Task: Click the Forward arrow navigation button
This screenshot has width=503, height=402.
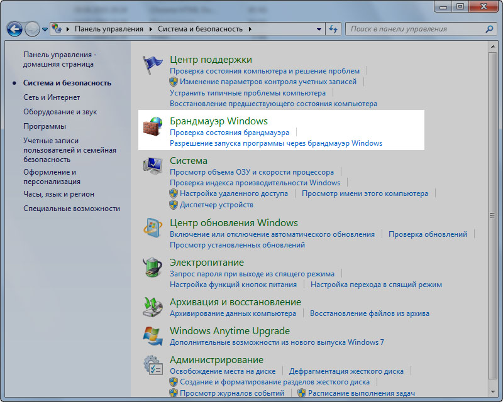Action: click(32, 29)
